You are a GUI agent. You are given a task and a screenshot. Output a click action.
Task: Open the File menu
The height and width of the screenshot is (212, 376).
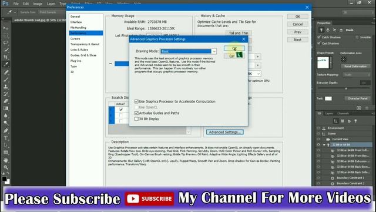coord(16,4)
